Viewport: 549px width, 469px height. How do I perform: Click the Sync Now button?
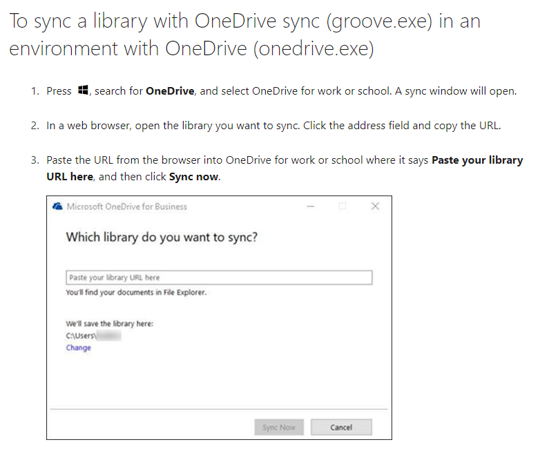click(x=279, y=428)
